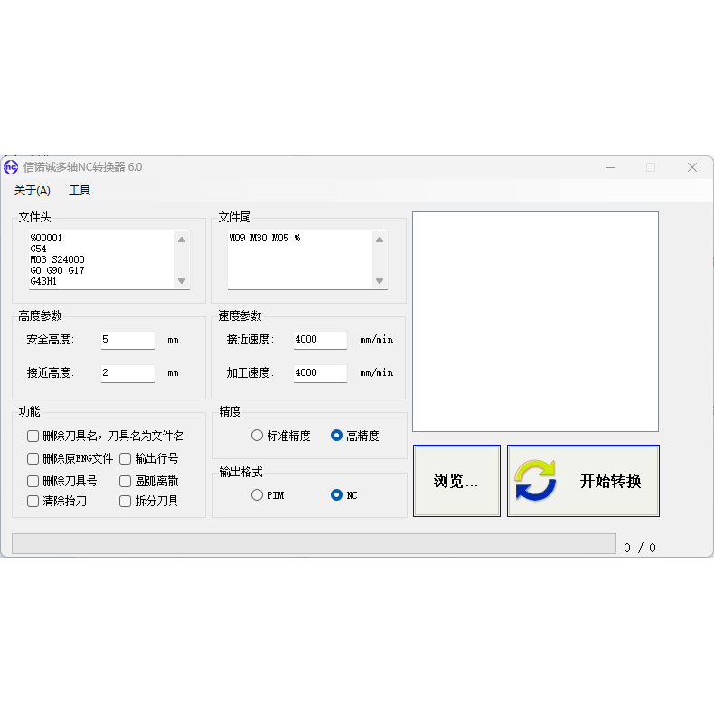Click the %O0001 line in 文件头

click(x=46, y=238)
